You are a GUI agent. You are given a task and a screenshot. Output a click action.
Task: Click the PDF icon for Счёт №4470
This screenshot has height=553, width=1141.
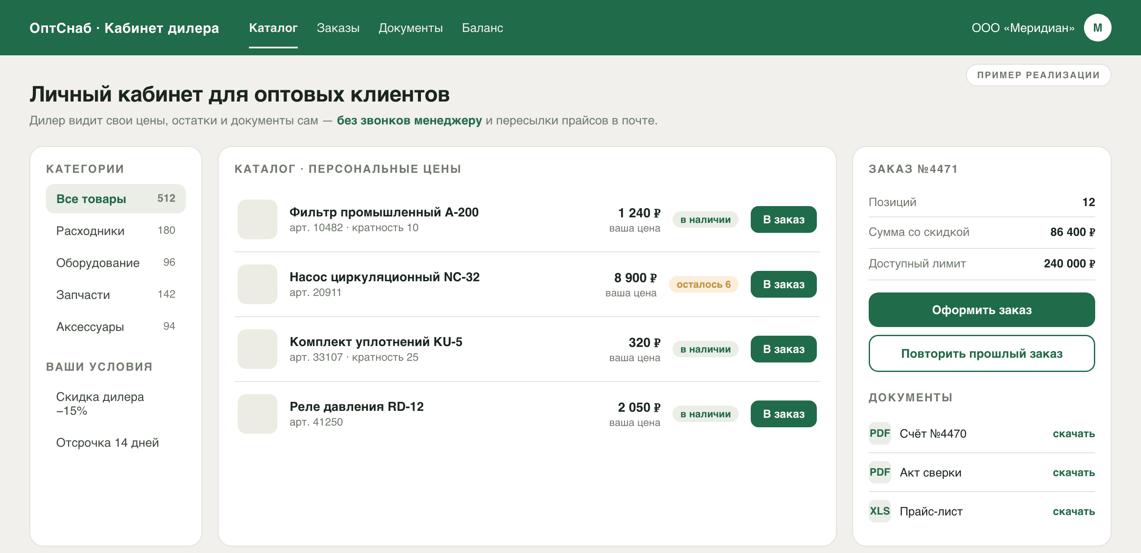tap(880, 433)
